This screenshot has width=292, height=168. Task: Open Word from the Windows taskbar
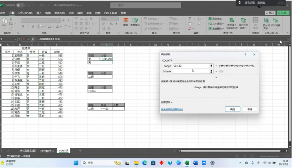click(196, 163)
